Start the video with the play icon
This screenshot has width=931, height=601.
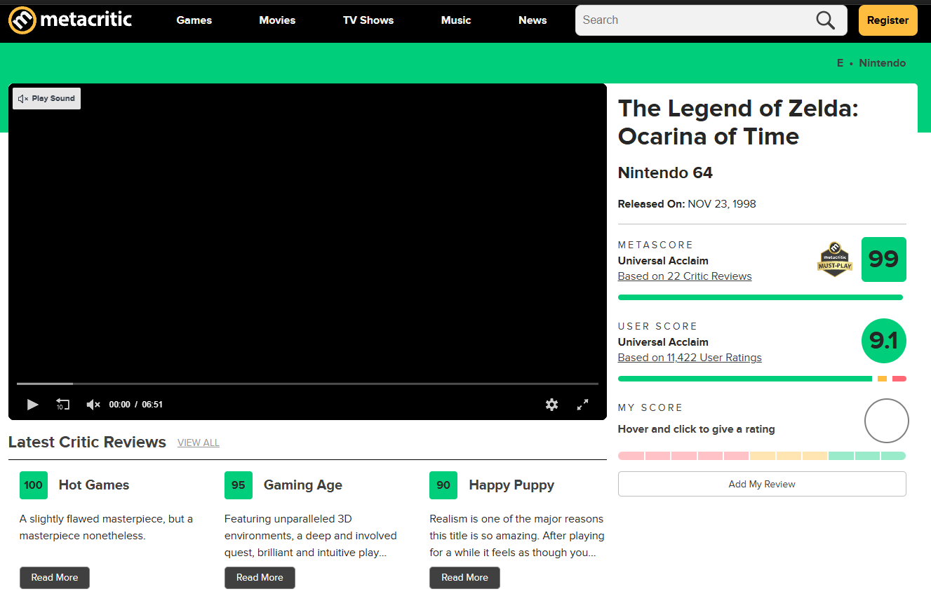click(32, 405)
